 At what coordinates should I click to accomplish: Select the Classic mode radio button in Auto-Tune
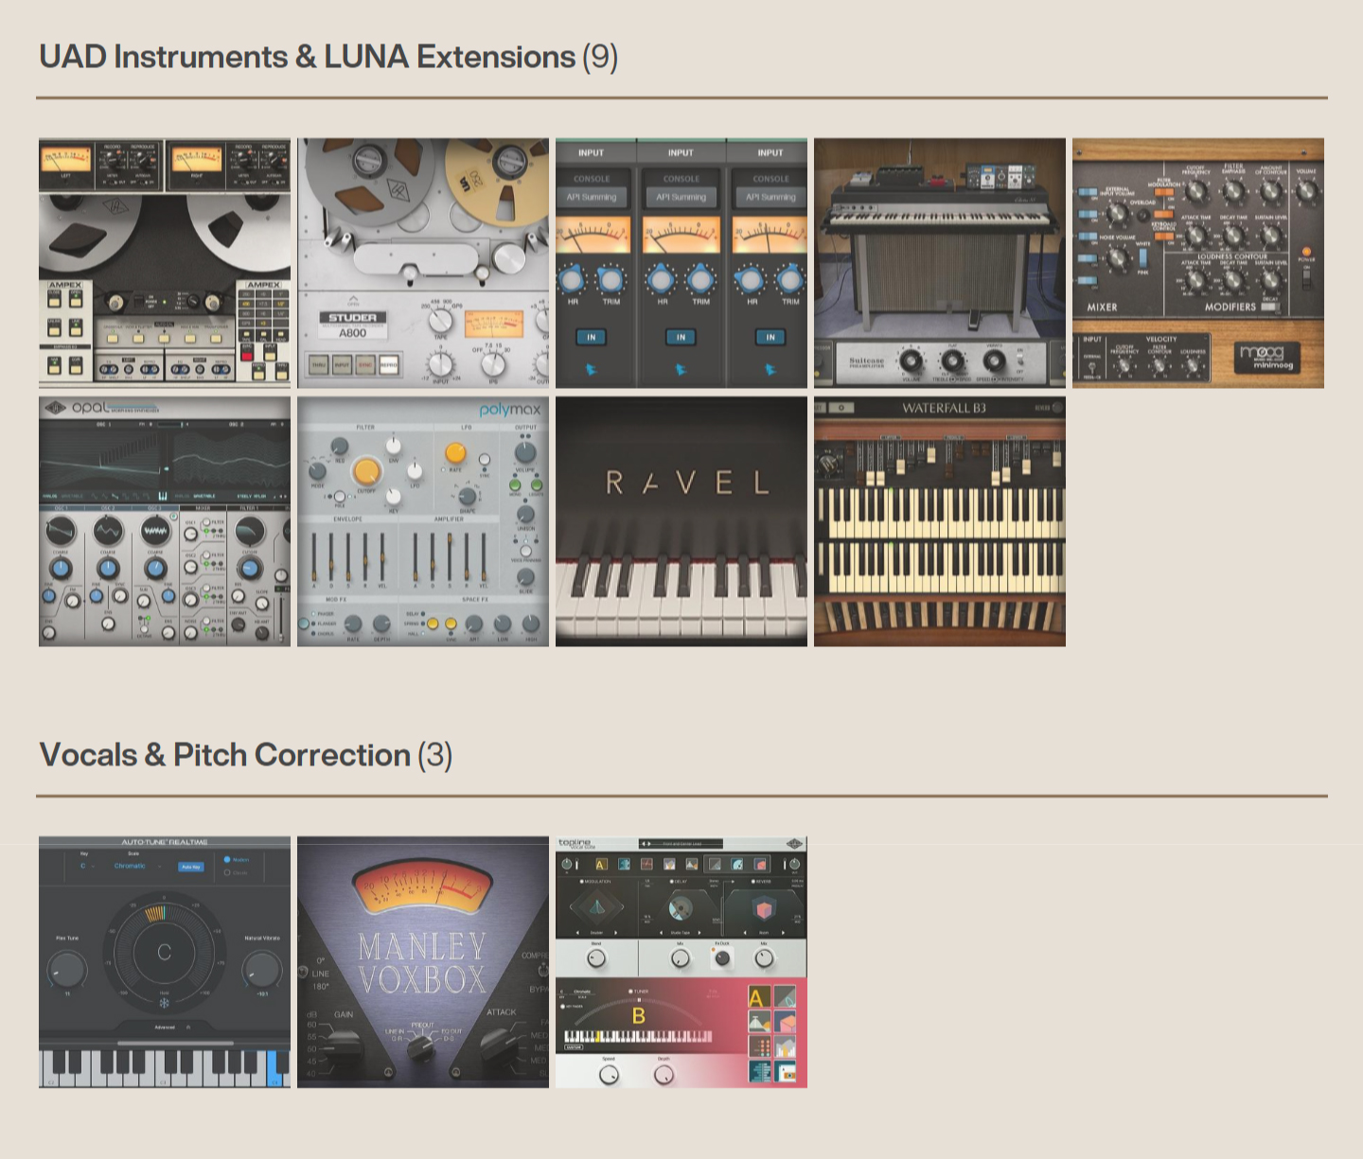226,873
